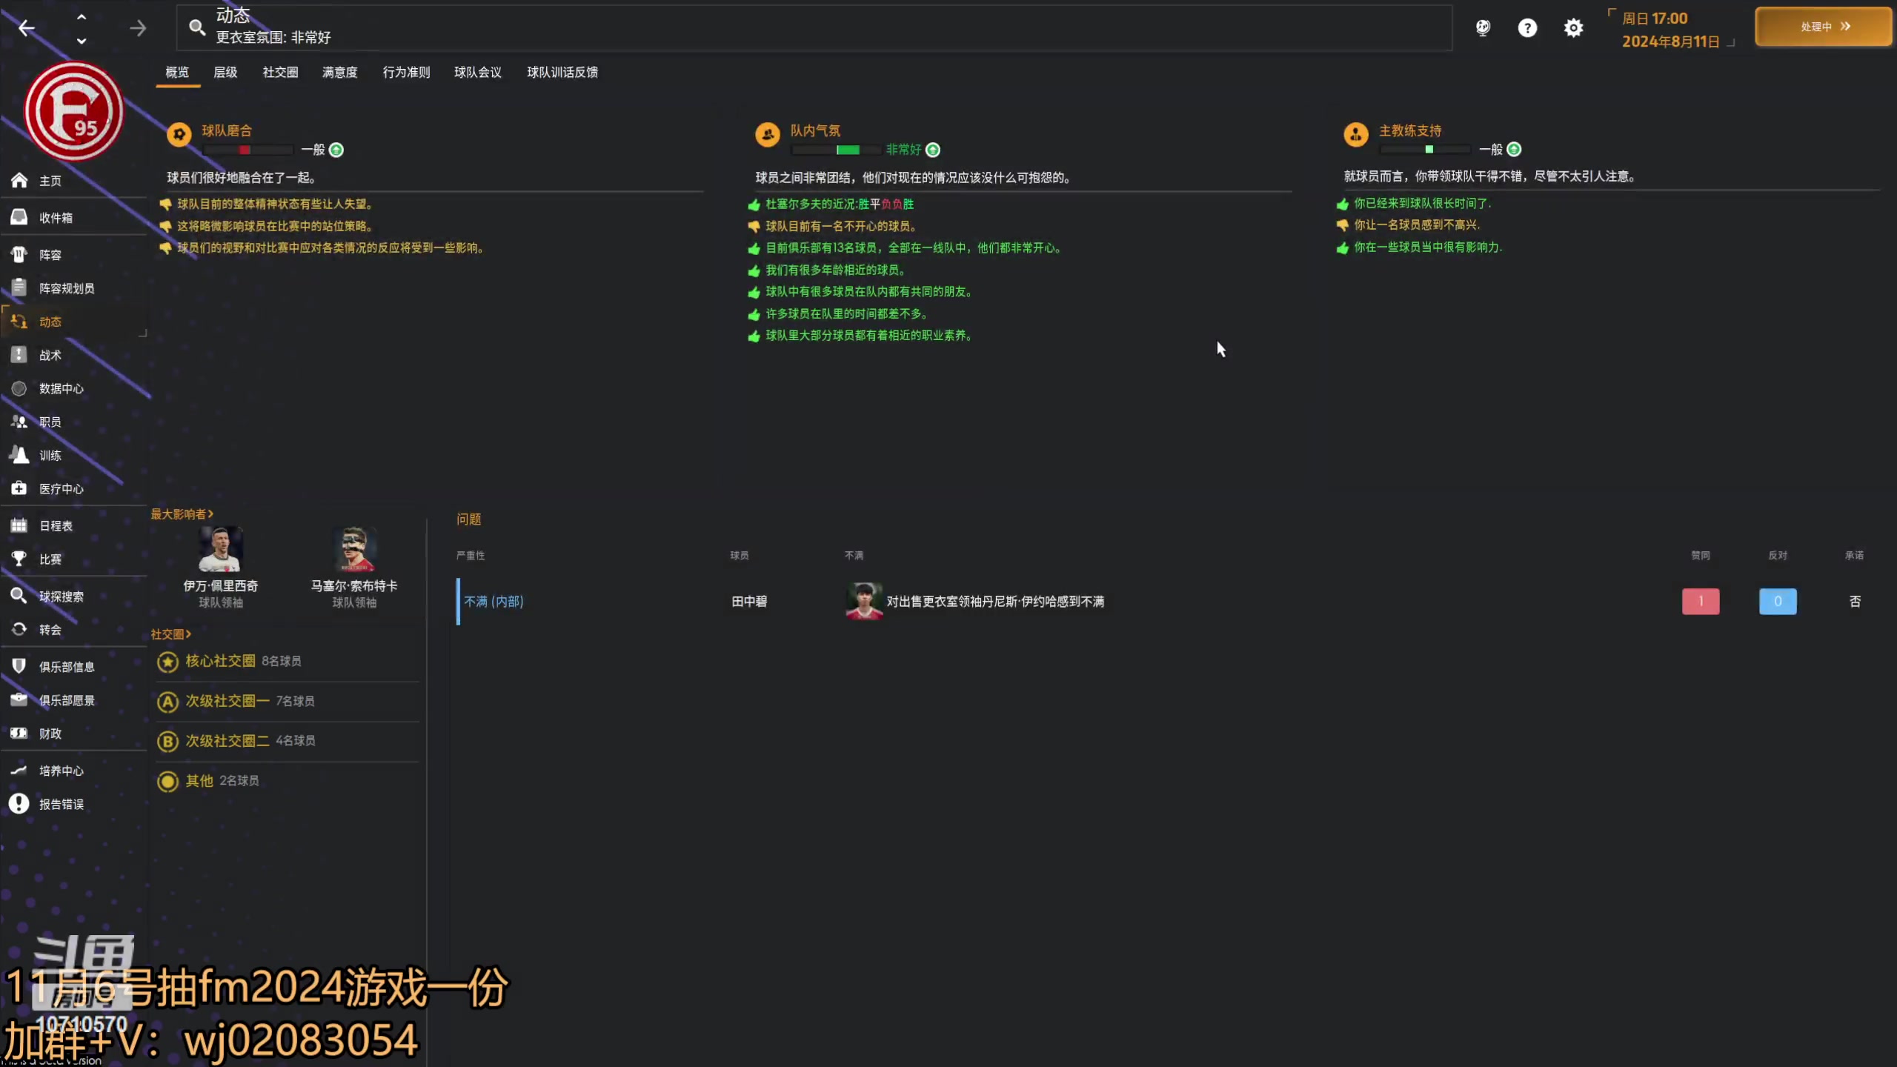This screenshot has width=1897, height=1067.
Task: Open 最大影响者 influencers link
Action: pyautogui.click(x=182, y=513)
